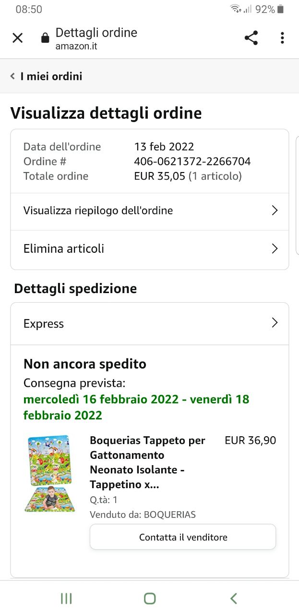Close the browser tab with X icon
This screenshot has height=615, width=299.
(17, 38)
